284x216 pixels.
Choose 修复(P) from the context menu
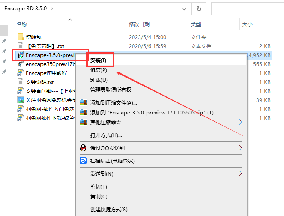(x=98, y=70)
